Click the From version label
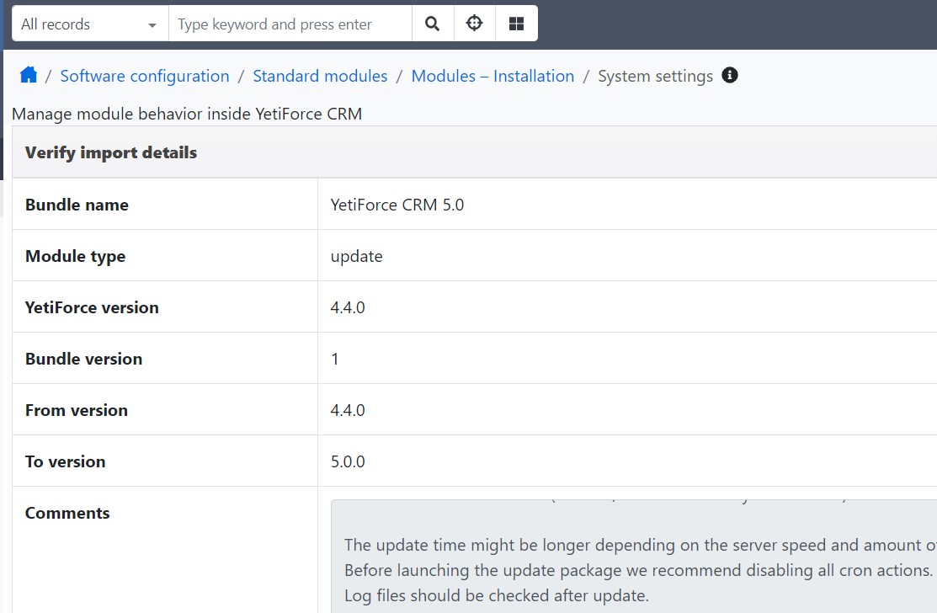The height and width of the screenshot is (613, 937). 77,410
